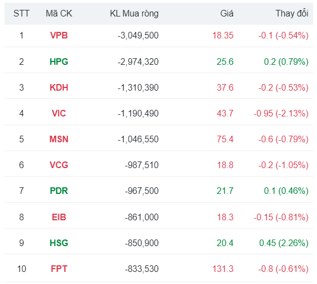Click the change -0.2 (-1.05%)
This screenshot has width=317, height=284.
click(x=283, y=165)
